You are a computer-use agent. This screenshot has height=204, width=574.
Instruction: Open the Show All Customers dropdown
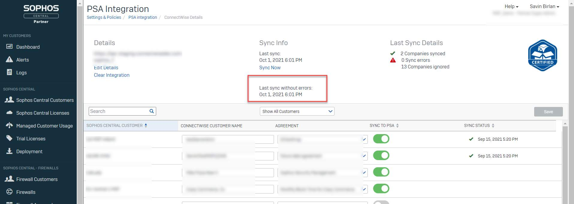(297, 111)
